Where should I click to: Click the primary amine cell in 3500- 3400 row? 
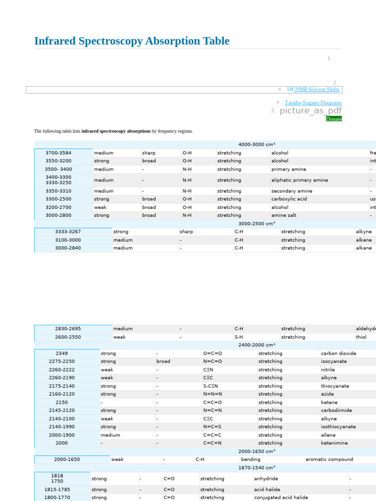[319, 169]
